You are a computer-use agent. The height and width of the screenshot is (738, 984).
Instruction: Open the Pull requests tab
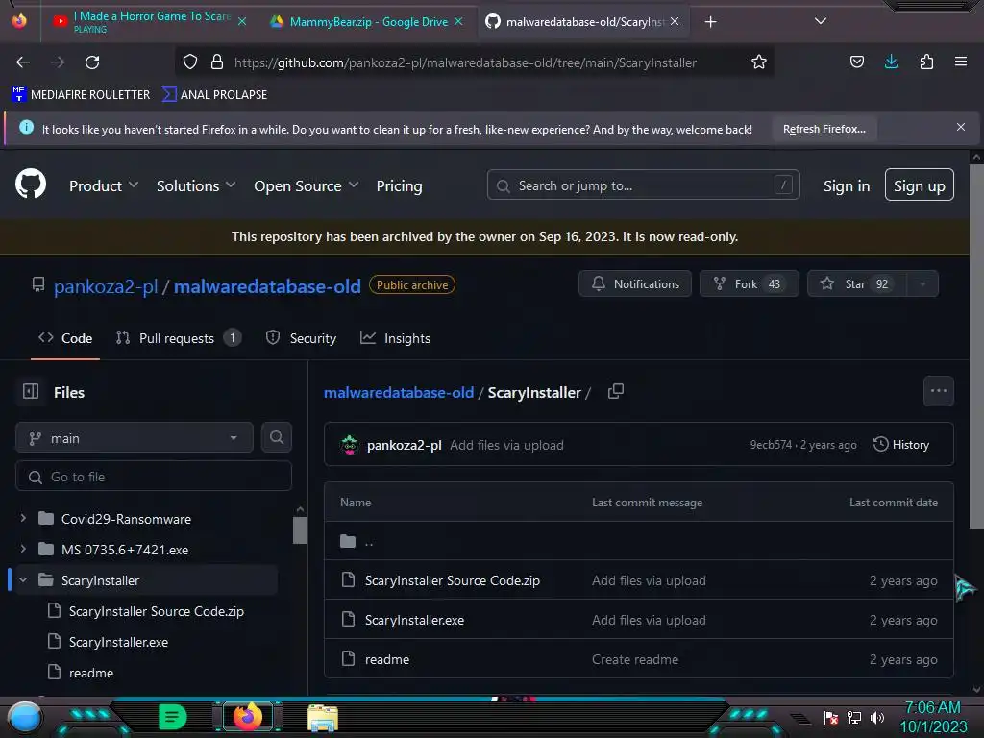tap(178, 338)
